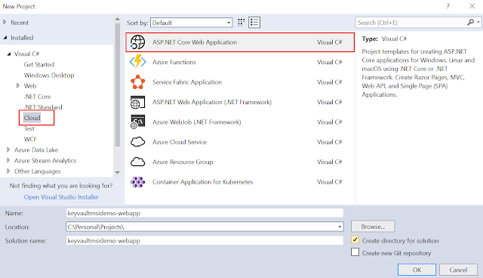Click the Container Application for Kubernetes icon
The width and height of the screenshot is (483, 278).
pyautogui.click(x=137, y=182)
